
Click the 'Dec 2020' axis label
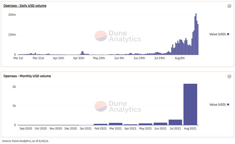71,129
